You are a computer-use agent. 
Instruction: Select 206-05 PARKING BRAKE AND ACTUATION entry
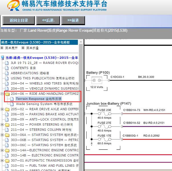(x=45, y=114)
